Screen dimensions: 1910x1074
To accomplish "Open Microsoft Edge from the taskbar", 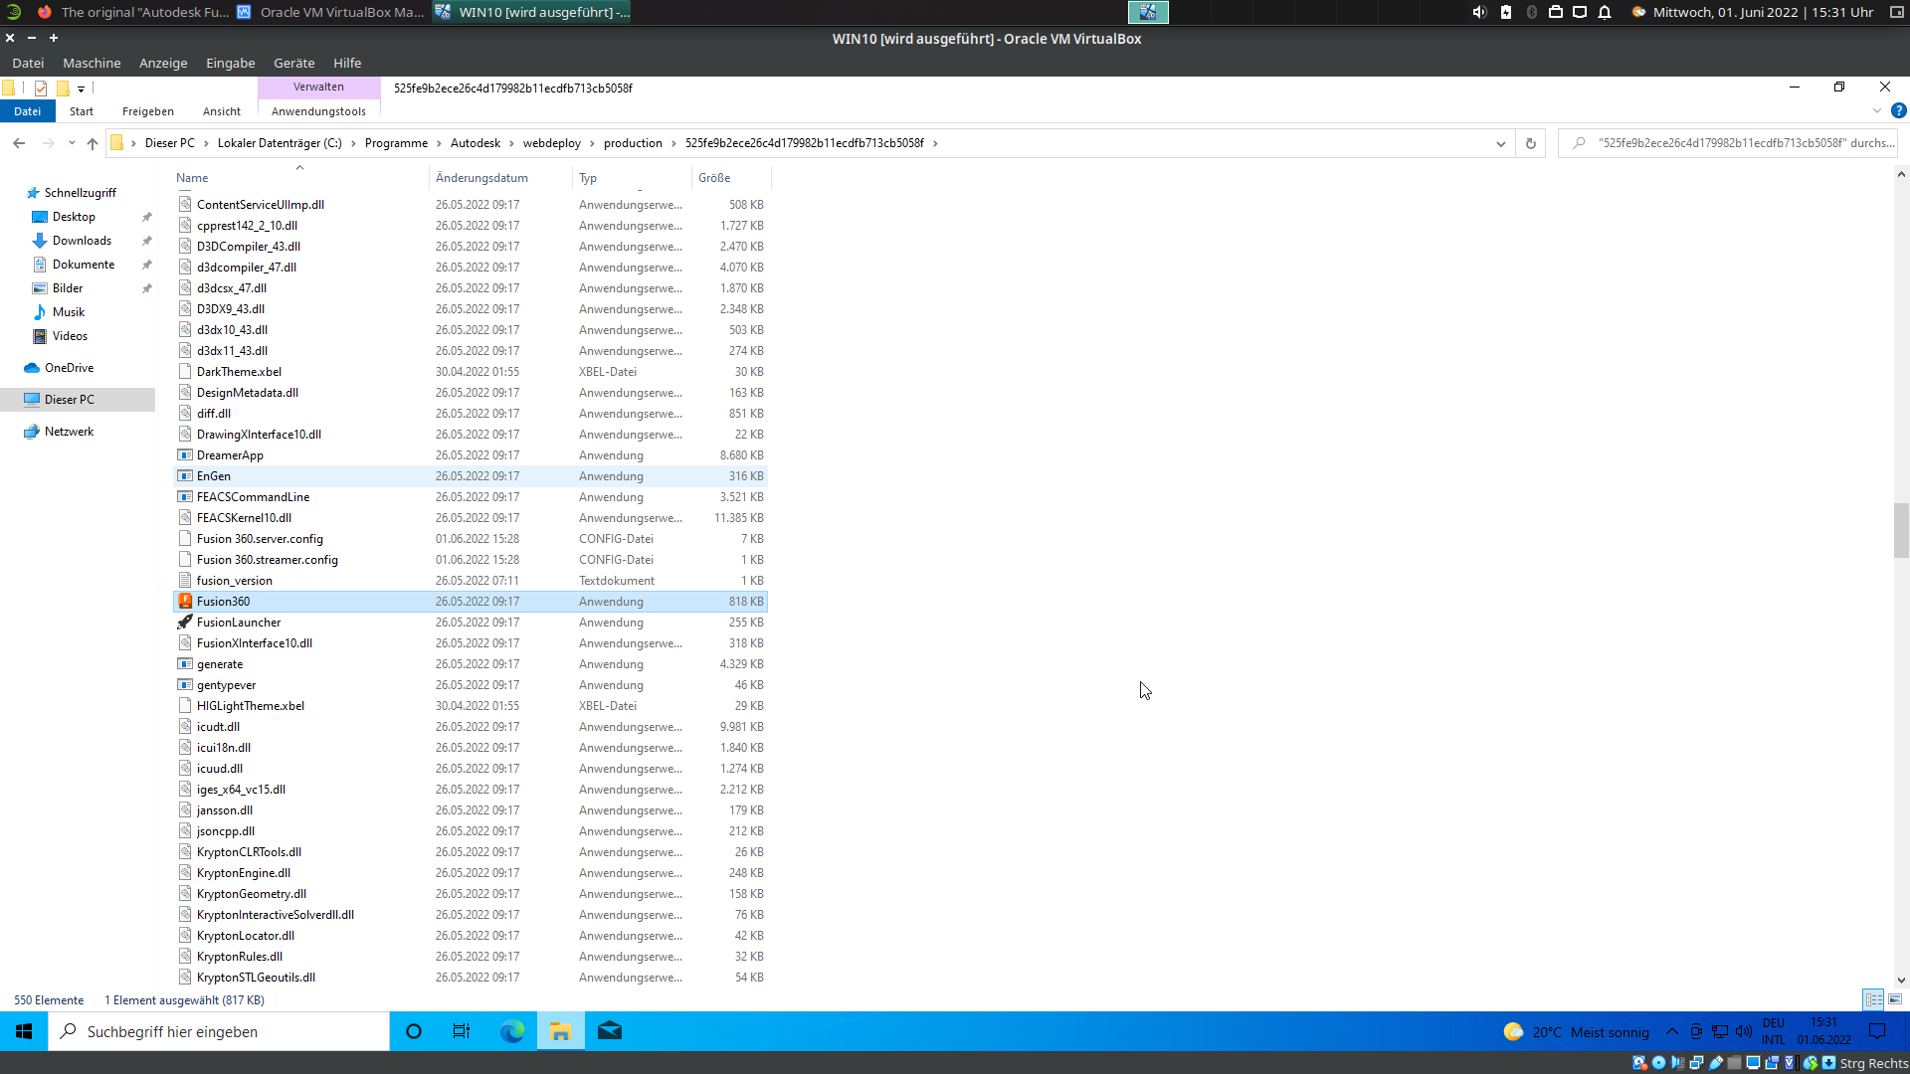I will (511, 1031).
